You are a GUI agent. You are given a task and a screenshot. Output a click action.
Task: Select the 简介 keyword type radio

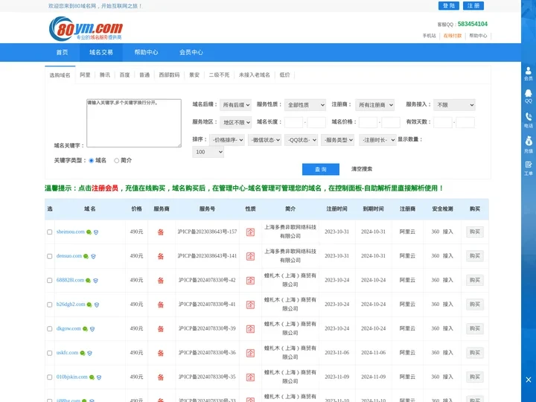click(117, 160)
